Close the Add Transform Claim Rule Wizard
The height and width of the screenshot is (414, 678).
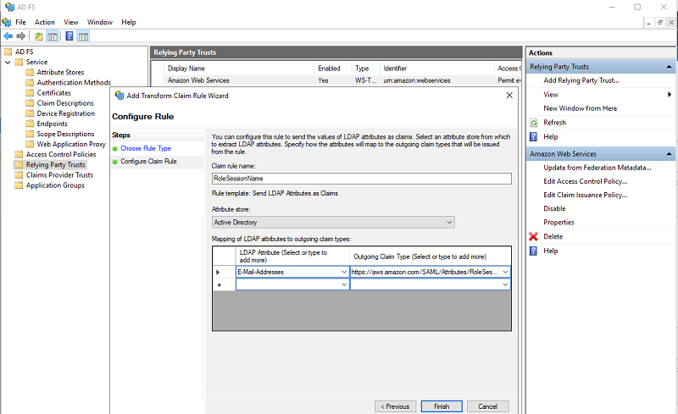pyautogui.click(x=509, y=96)
